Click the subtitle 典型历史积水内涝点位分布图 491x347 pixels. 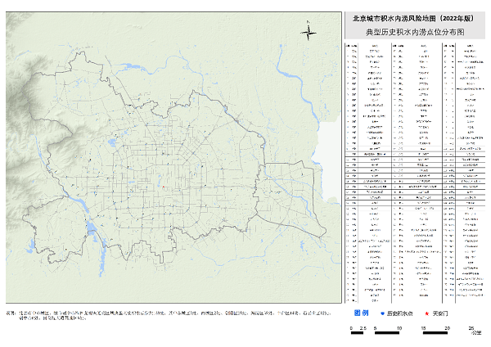pos(412,31)
